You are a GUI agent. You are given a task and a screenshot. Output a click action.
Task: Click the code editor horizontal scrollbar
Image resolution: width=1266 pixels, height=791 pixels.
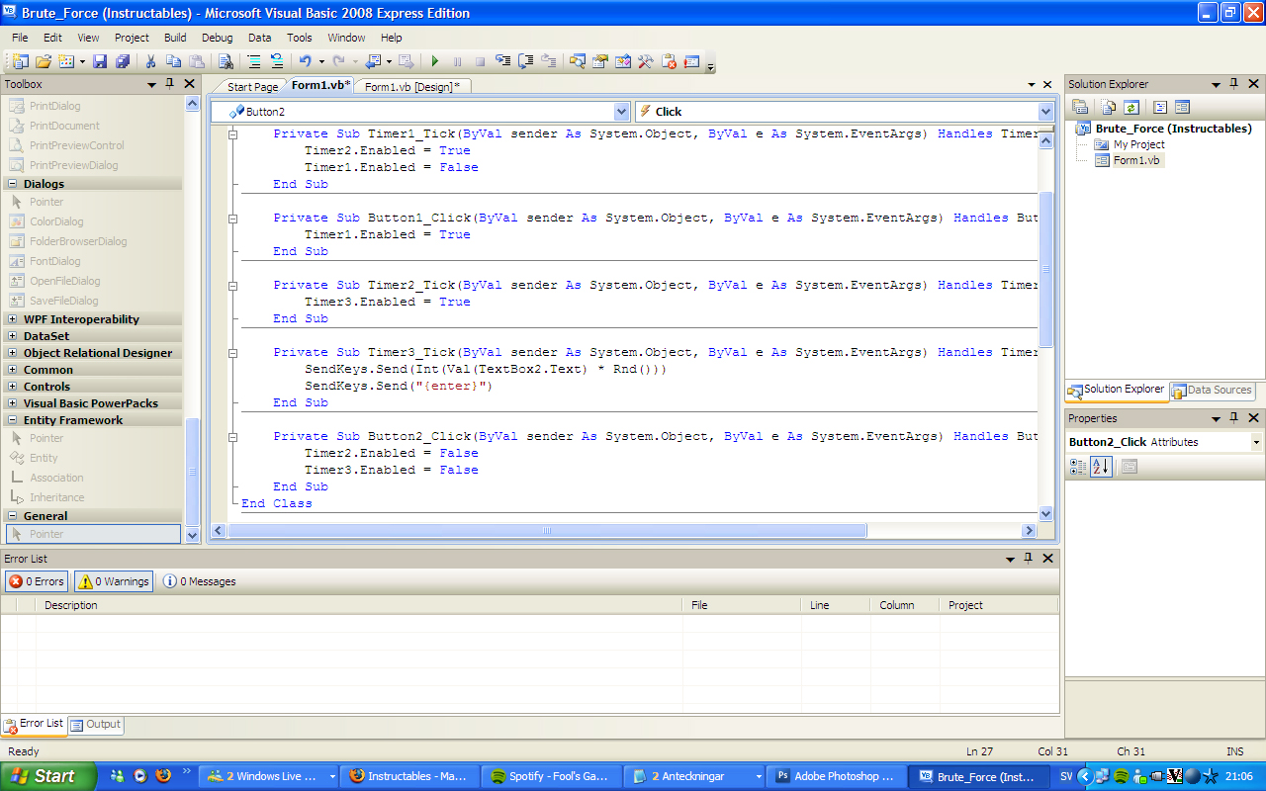547,531
